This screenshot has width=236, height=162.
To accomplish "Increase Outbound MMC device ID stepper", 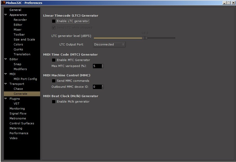I will [x=103, y=86].
